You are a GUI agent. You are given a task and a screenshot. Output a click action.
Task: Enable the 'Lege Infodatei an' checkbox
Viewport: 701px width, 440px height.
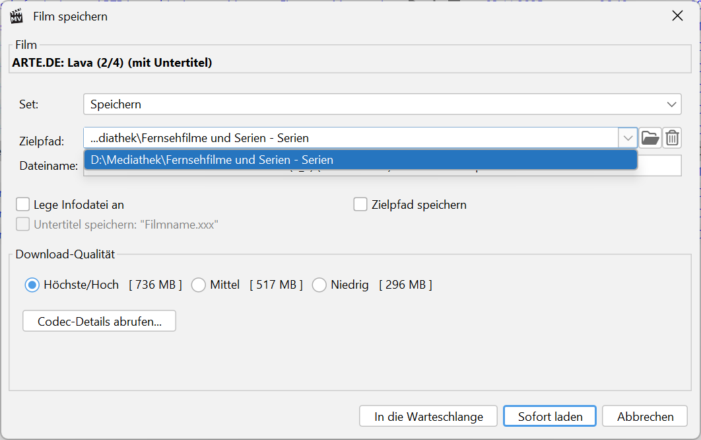(23, 205)
